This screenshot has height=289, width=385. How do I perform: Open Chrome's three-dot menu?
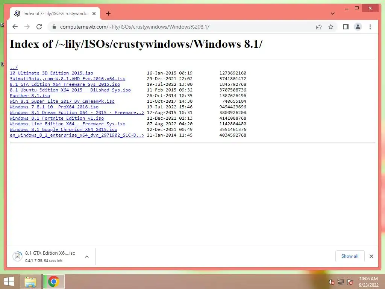pos(370,27)
